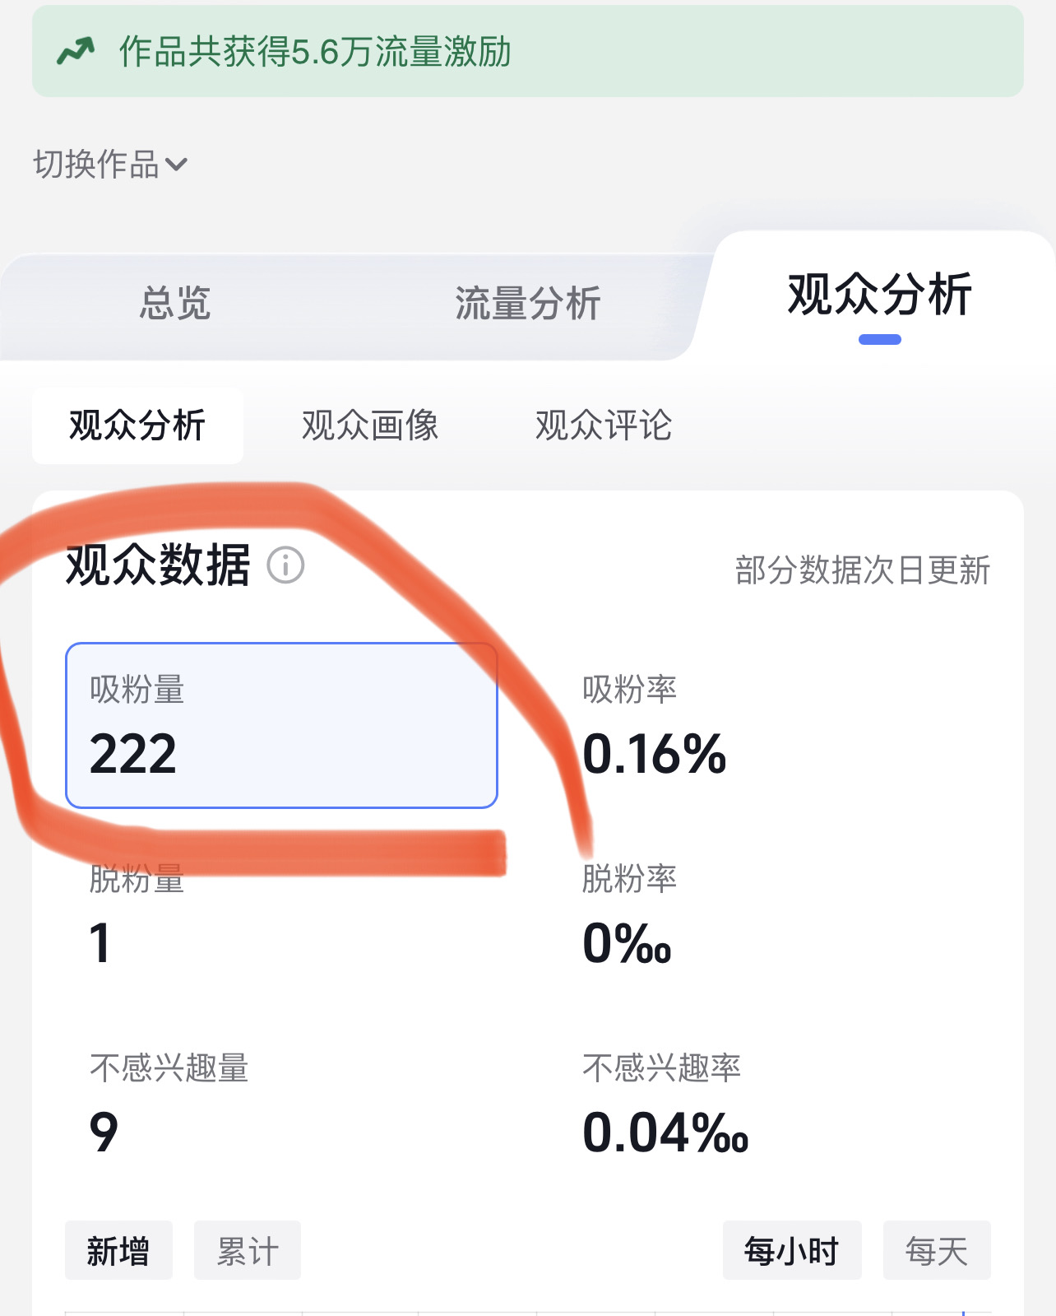Click the info icon beside 观众数据
This screenshot has width=1056, height=1316.
click(285, 565)
